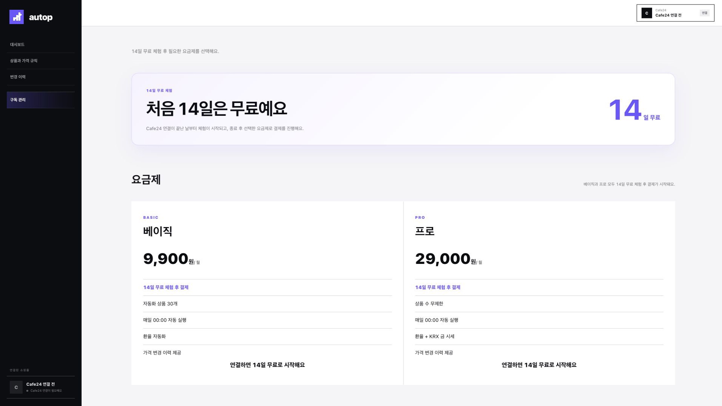Click 14일 무료 체험 후 결제 in Basic card

[166, 288]
